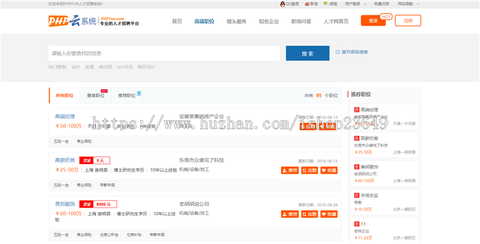The width and height of the screenshot is (480, 244).
Task: Click red badge icon beside sidebar 高薪奶爸
Action: 356,138
